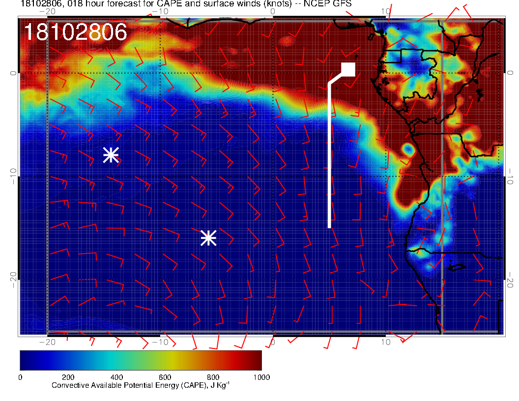This screenshot has height=401, width=519.
Task: Click the color bar tick label '0'
Action: click(x=20, y=377)
